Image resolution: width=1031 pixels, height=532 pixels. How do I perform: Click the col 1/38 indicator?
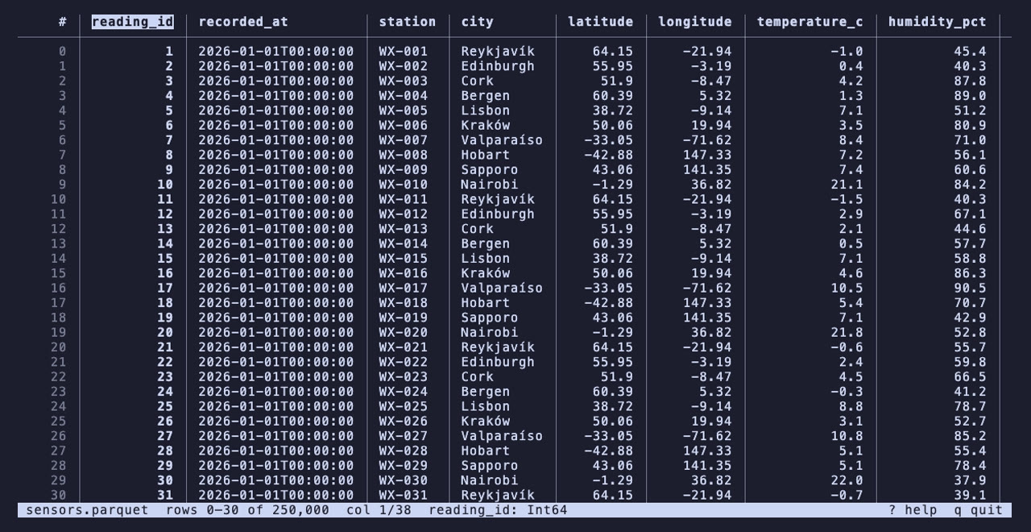379,510
